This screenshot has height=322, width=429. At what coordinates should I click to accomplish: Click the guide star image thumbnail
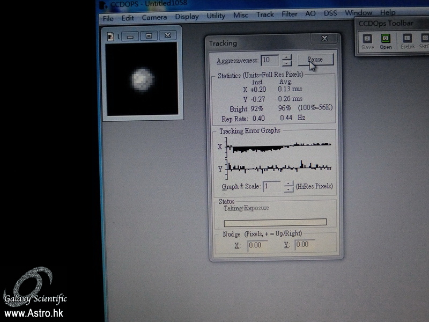(142, 79)
